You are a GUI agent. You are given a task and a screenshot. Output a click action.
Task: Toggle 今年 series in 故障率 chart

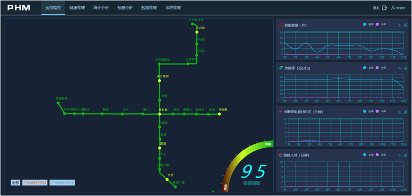pos(381,68)
